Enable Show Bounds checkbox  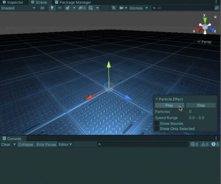pyautogui.click(x=157, y=124)
